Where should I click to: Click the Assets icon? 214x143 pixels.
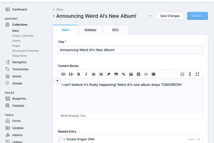7,77
